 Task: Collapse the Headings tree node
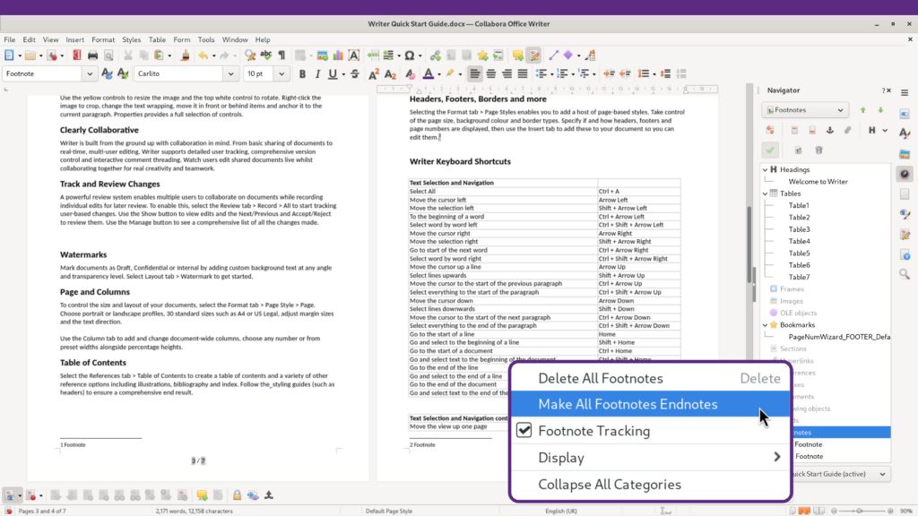(766, 169)
